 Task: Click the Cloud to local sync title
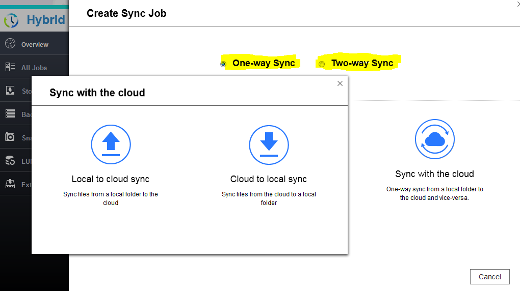[269, 179]
